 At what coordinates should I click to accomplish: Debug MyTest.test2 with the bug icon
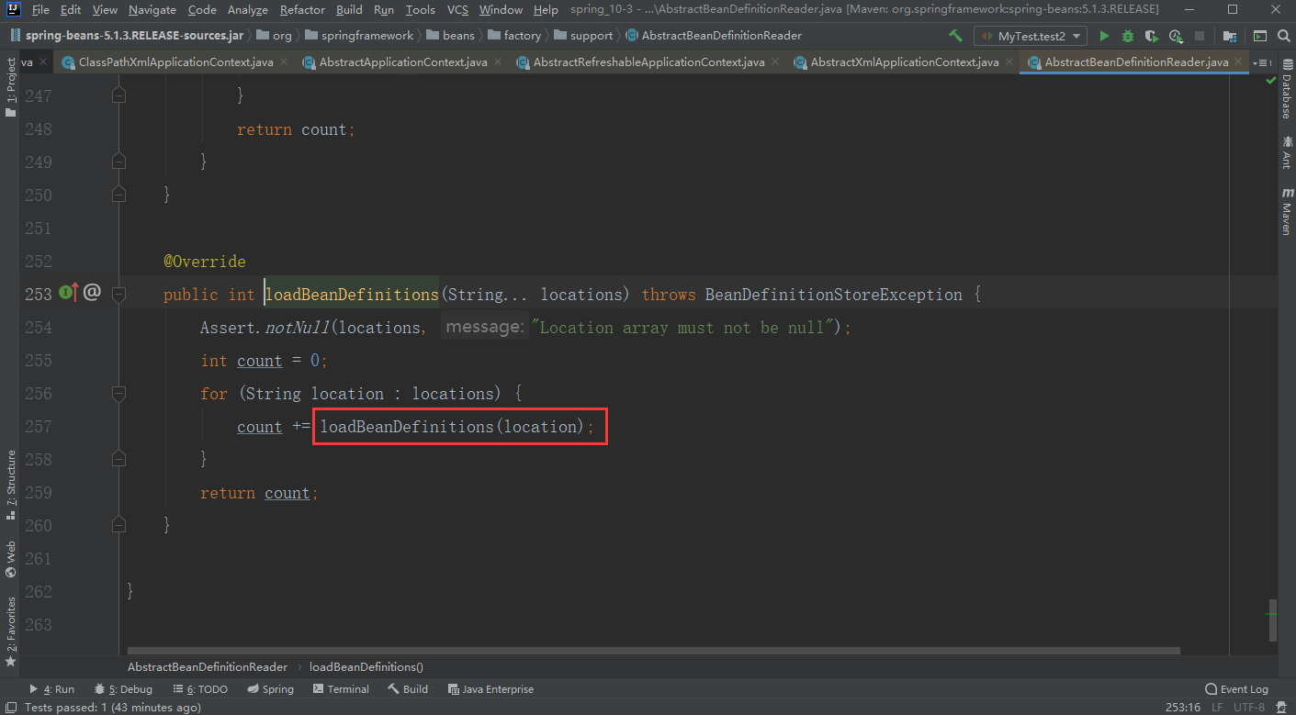click(1128, 36)
